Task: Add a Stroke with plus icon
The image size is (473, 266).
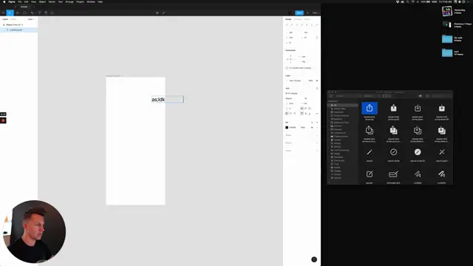Action: coord(317,135)
